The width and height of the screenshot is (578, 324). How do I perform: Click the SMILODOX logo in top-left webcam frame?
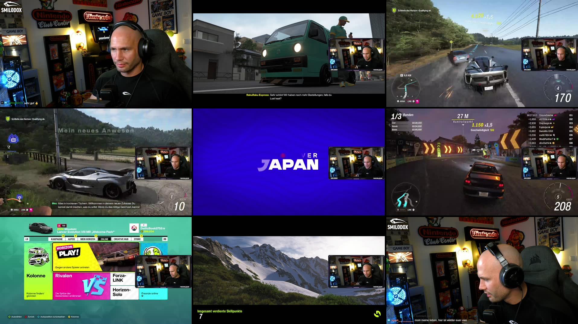[11, 7]
